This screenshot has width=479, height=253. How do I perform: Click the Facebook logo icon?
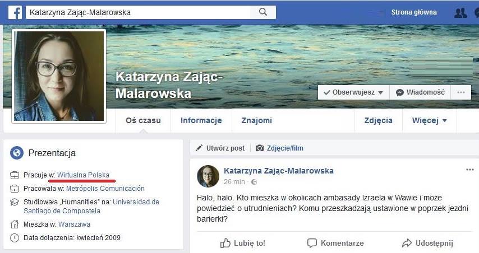point(15,12)
